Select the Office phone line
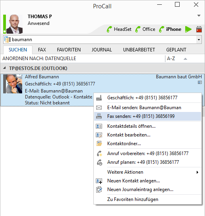The width and height of the screenshot is (205, 216). 145,29
